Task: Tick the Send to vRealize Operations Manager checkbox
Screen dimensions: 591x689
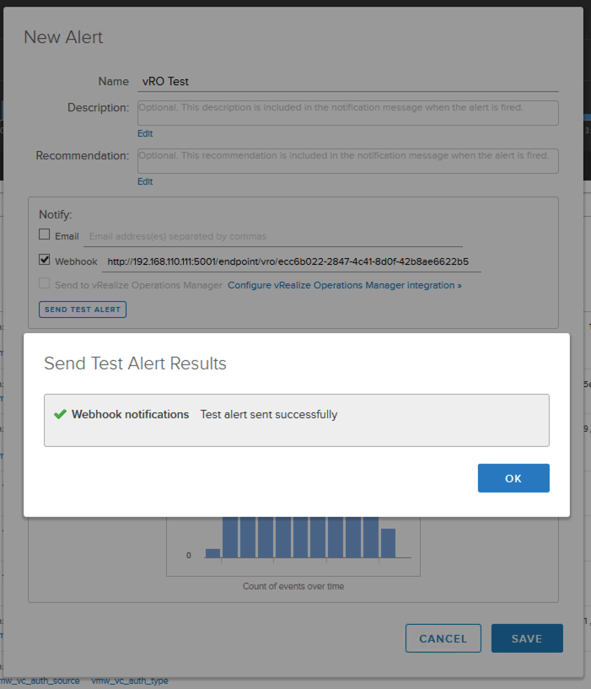Action: (x=45, y=285)
